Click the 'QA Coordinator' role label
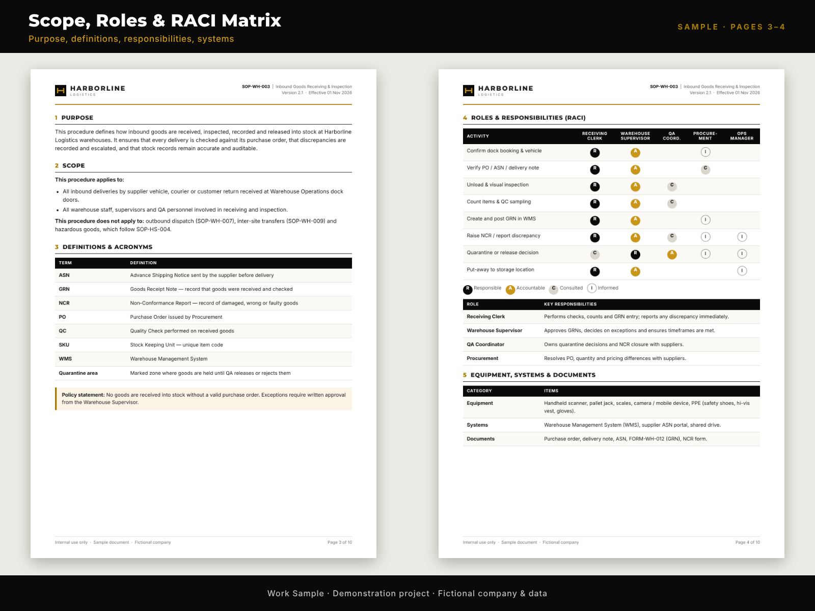The image size is (815, 611). 485,345
